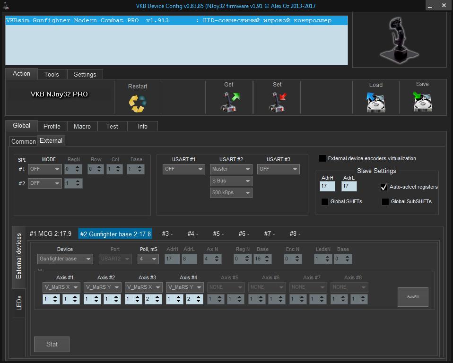Open Device Gunfighter base dropdown

click(65, 259)
